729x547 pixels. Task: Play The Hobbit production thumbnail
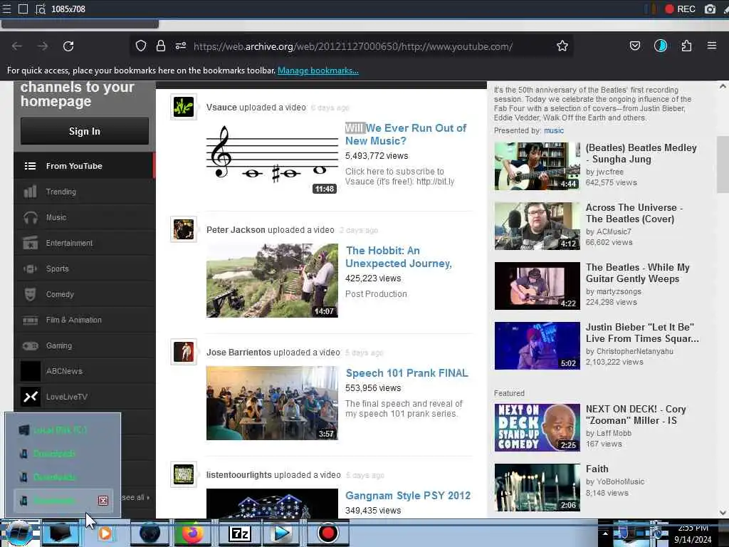pos(272,281)
